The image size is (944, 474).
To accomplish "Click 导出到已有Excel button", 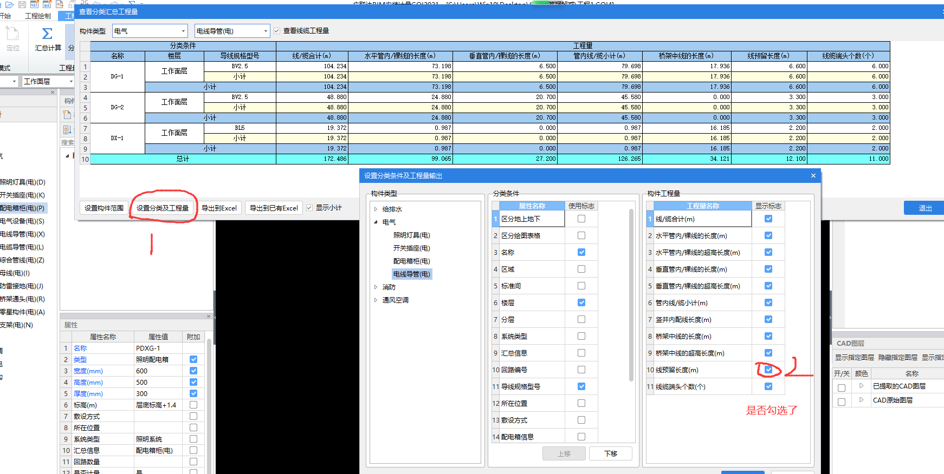I will (x=274, y=208).
